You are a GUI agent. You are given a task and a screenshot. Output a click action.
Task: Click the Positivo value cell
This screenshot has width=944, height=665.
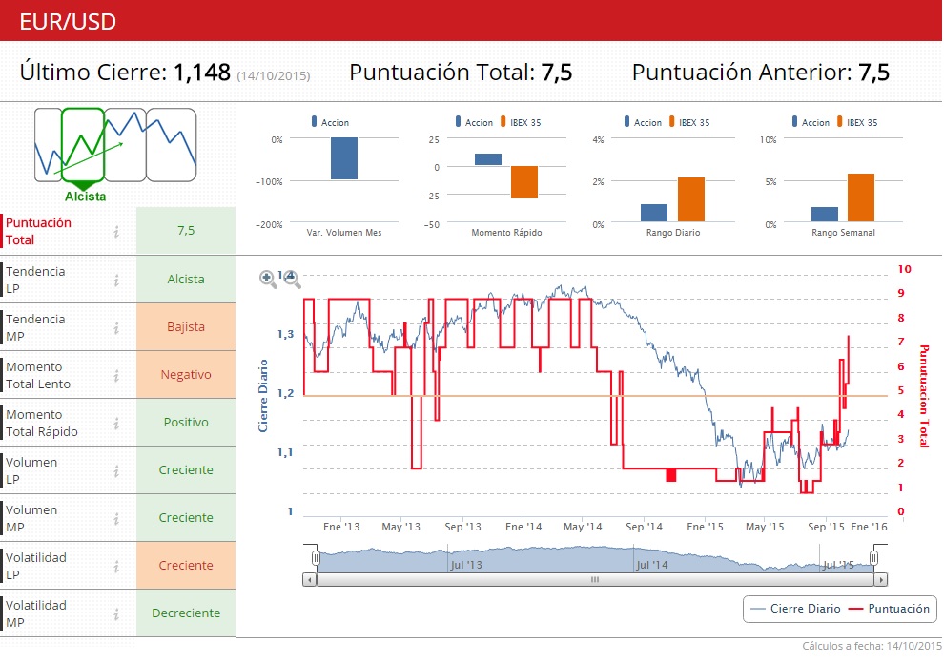point(186,423)
